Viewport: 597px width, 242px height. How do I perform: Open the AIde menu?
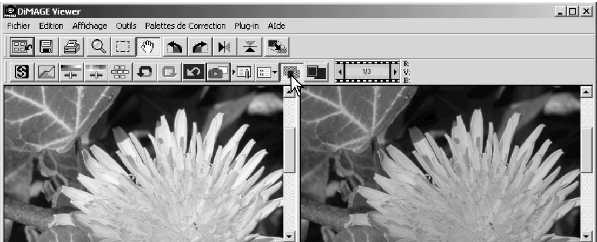(276, 26)
